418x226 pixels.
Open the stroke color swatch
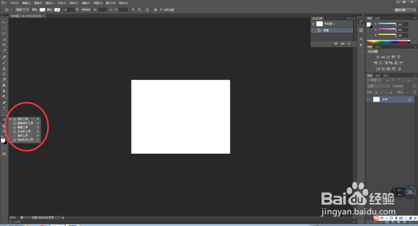click(x=57, y=10)
